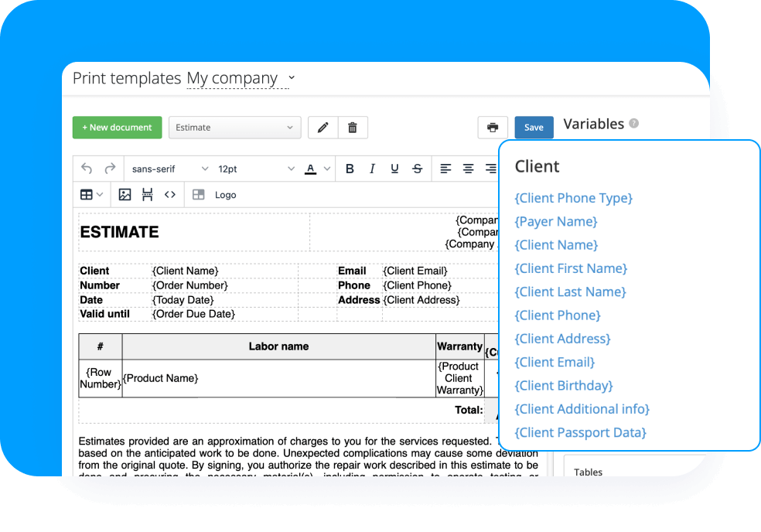Edit the Estimate template name
Viewport: 761px width, 532px height.
[322, 127]
